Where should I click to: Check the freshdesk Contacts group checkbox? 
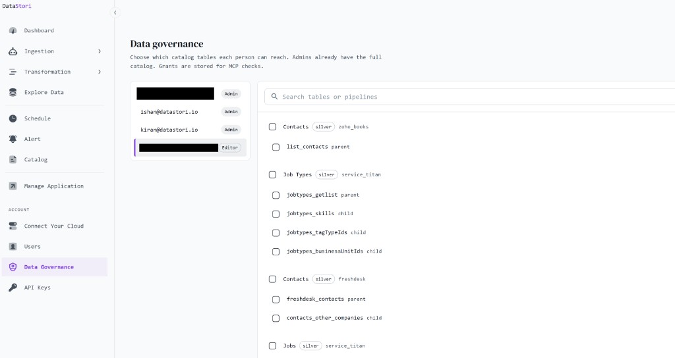[272, 279]
